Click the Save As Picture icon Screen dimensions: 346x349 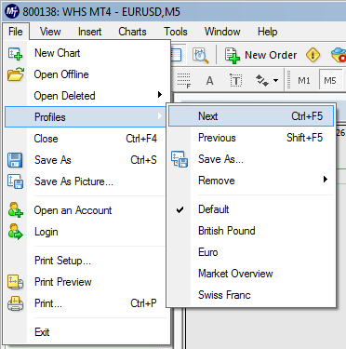point(16,181)
